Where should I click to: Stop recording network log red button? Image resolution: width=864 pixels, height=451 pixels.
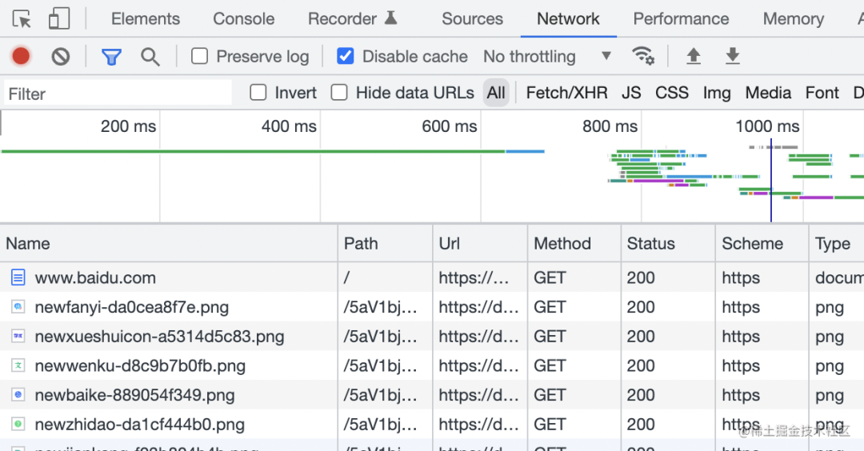point(21,56)
